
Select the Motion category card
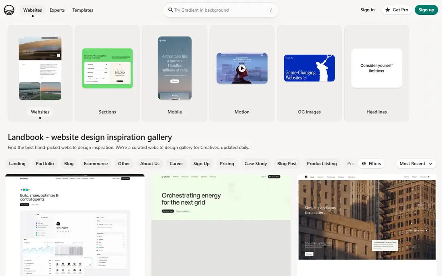242,73
